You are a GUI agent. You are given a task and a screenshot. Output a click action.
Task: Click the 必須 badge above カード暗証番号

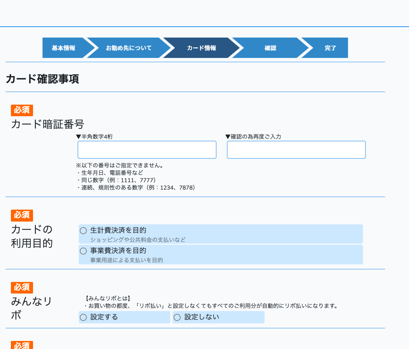point(22,110)
